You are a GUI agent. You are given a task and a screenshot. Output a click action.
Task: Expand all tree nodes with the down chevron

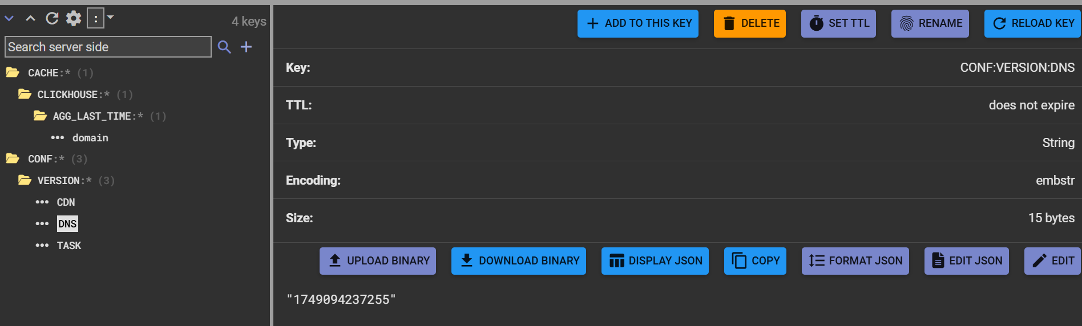9,19
